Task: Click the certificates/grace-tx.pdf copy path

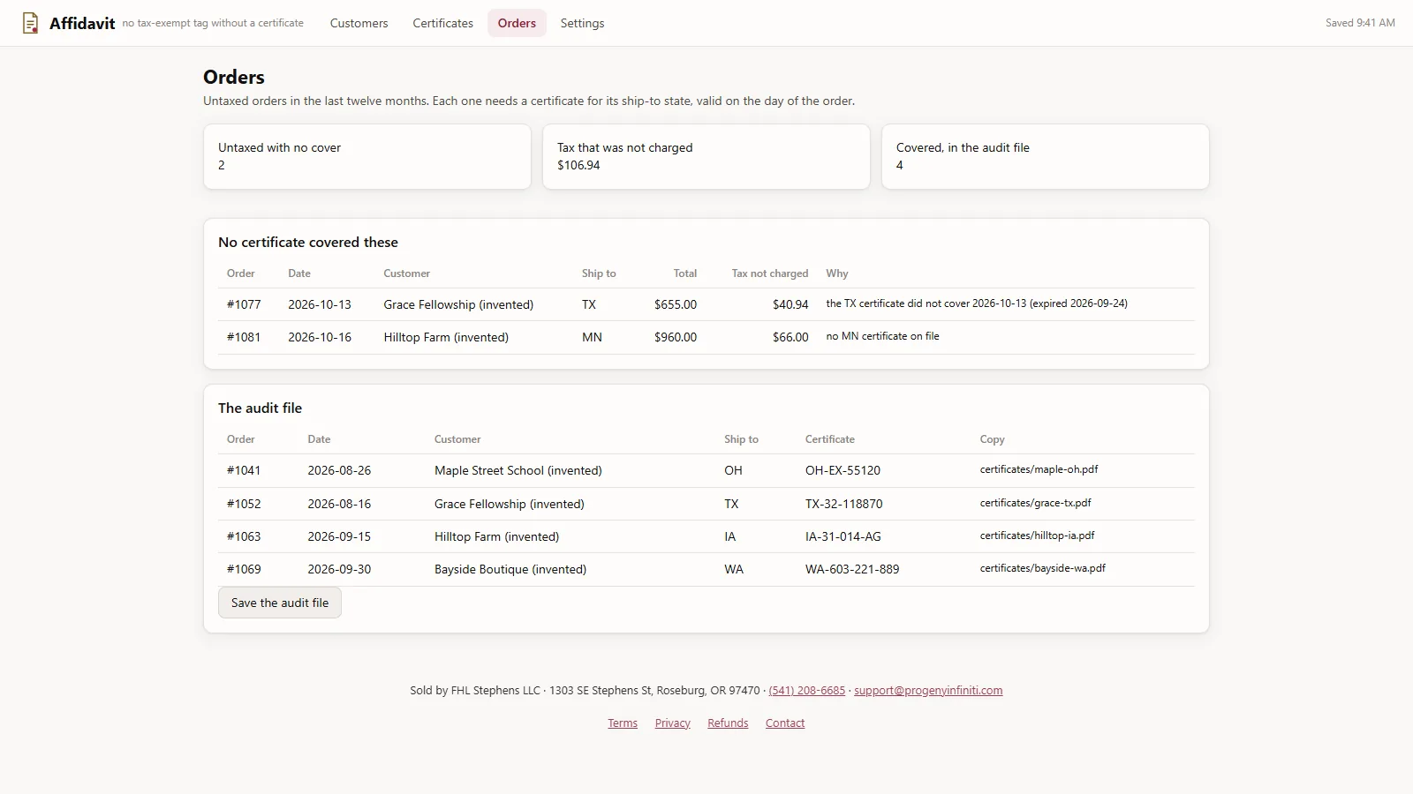Action: [x=1035, y=503]
